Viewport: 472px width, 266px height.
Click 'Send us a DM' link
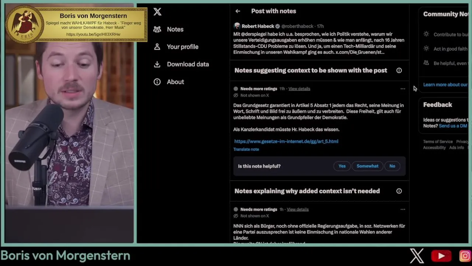[x=453, y=126]
